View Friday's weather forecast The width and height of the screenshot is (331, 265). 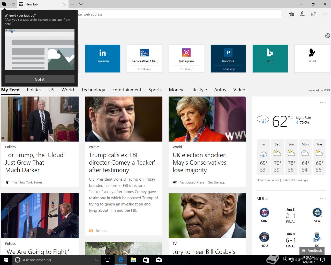[x=263, y=157]
